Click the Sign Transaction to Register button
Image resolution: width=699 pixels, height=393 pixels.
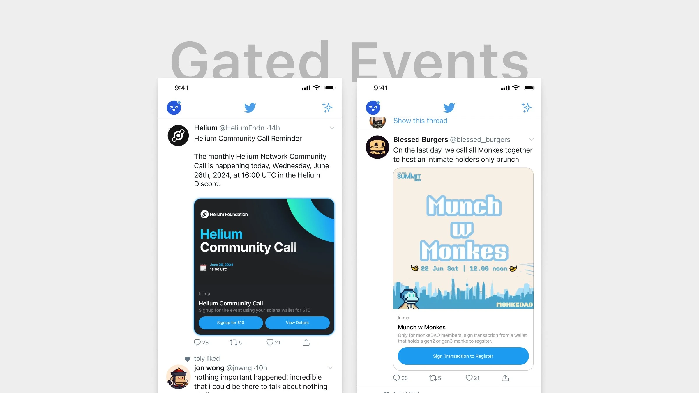pyautogui.click(x=463, y=356)
